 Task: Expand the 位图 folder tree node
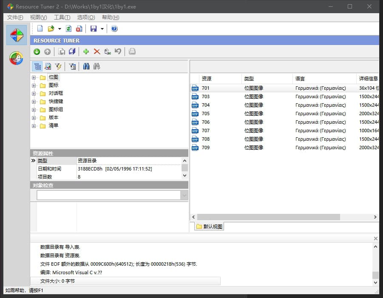[34, 77]
